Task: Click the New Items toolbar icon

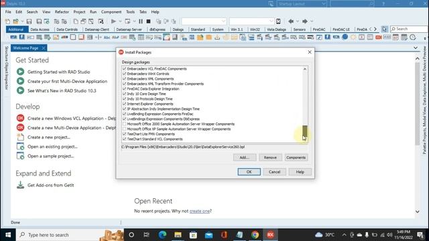Action: [x=7, y=21]
